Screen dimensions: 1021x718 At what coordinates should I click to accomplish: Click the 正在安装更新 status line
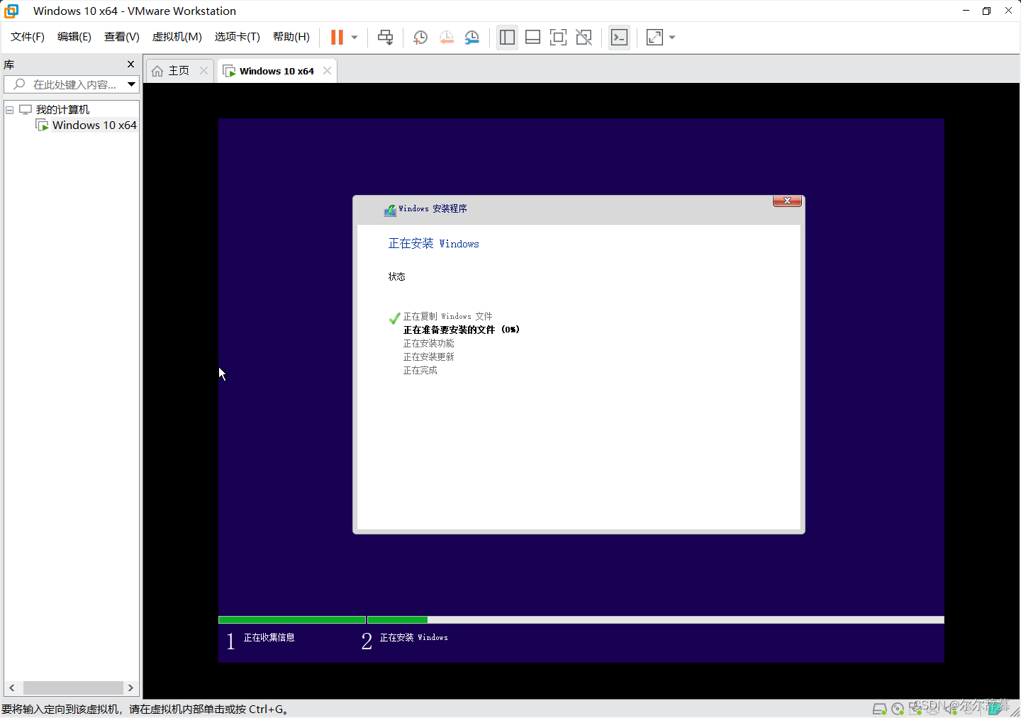pos(428,357)
